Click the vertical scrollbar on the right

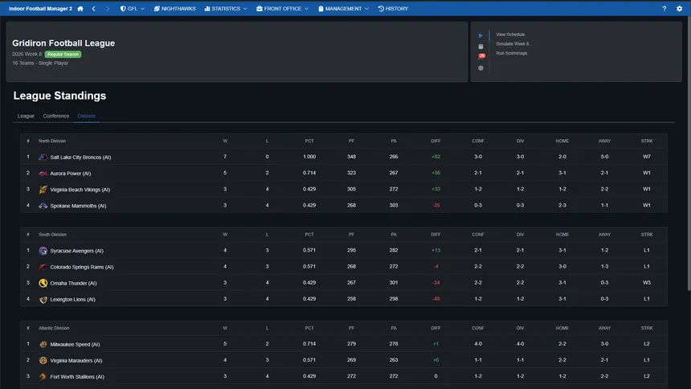point(689,154)
